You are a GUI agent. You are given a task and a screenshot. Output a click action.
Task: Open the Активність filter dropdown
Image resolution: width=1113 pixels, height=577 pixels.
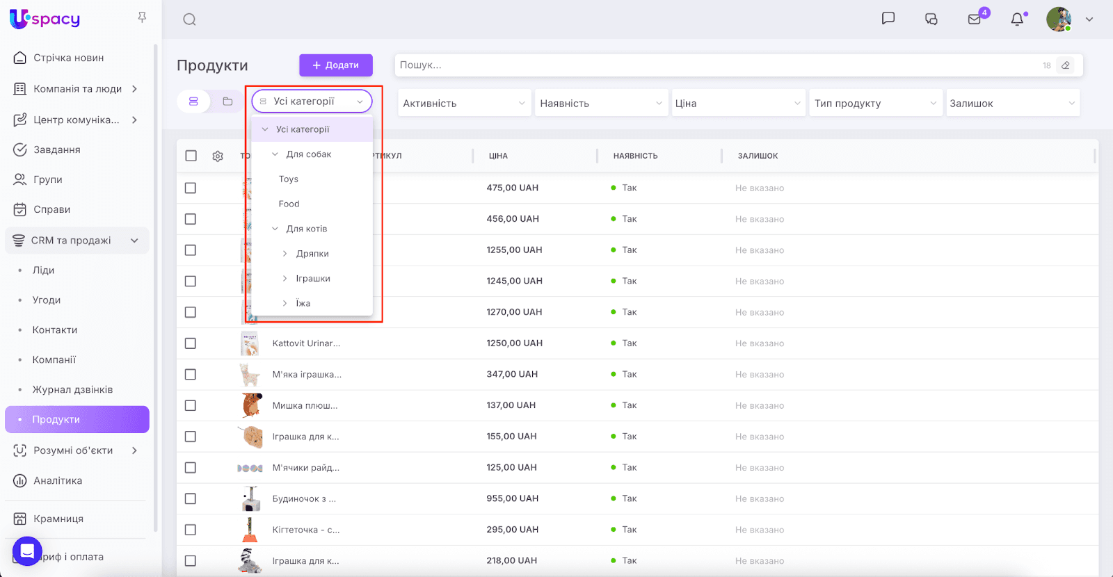[464, 104]
